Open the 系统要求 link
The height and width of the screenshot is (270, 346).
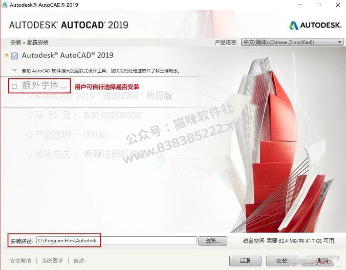click(52, 261)
